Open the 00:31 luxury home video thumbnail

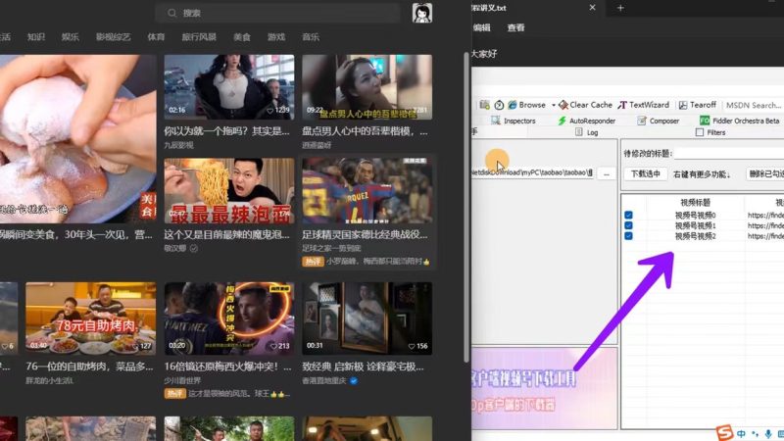tap(367, 318)
